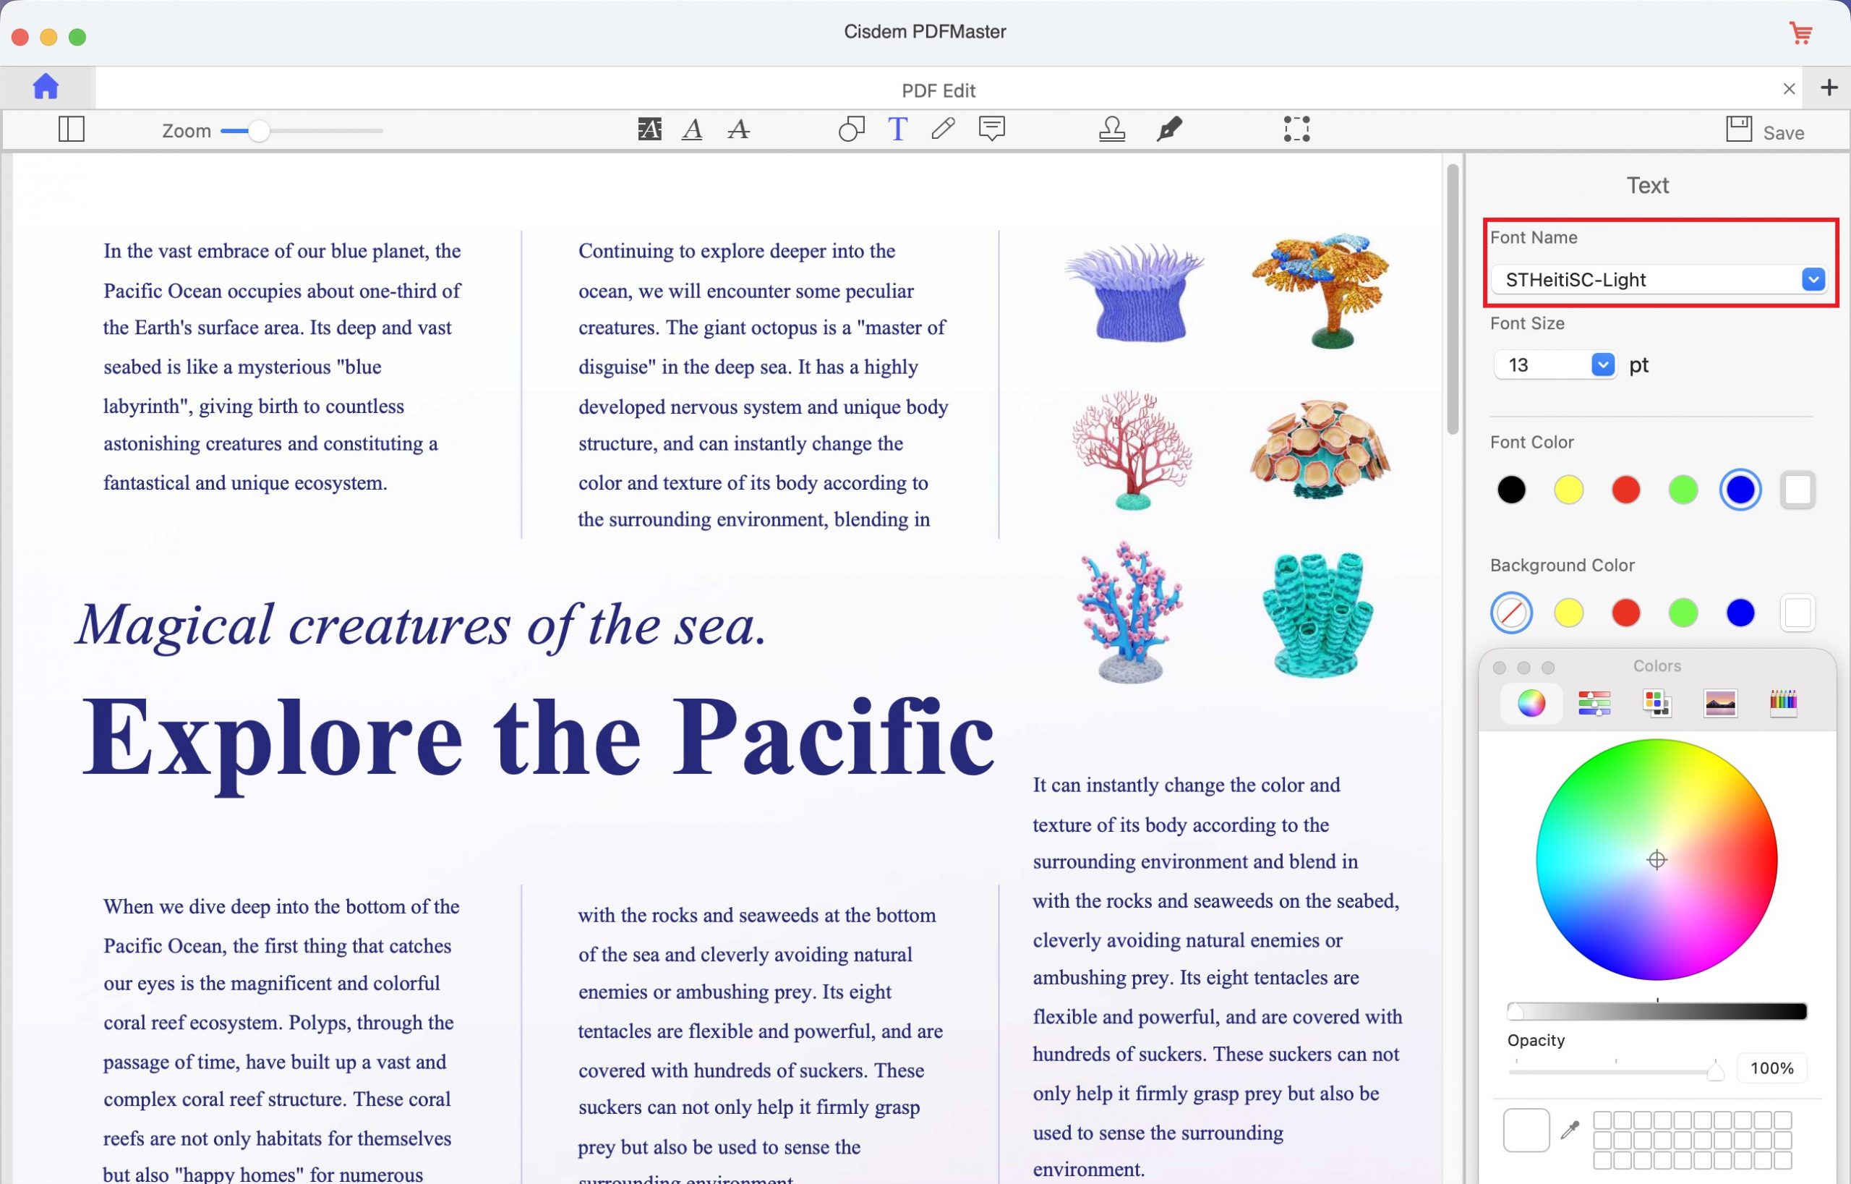This screenshot has height=1184, width=1851.
Task: Switch to color palettes mode
Action: [1657, 703]
